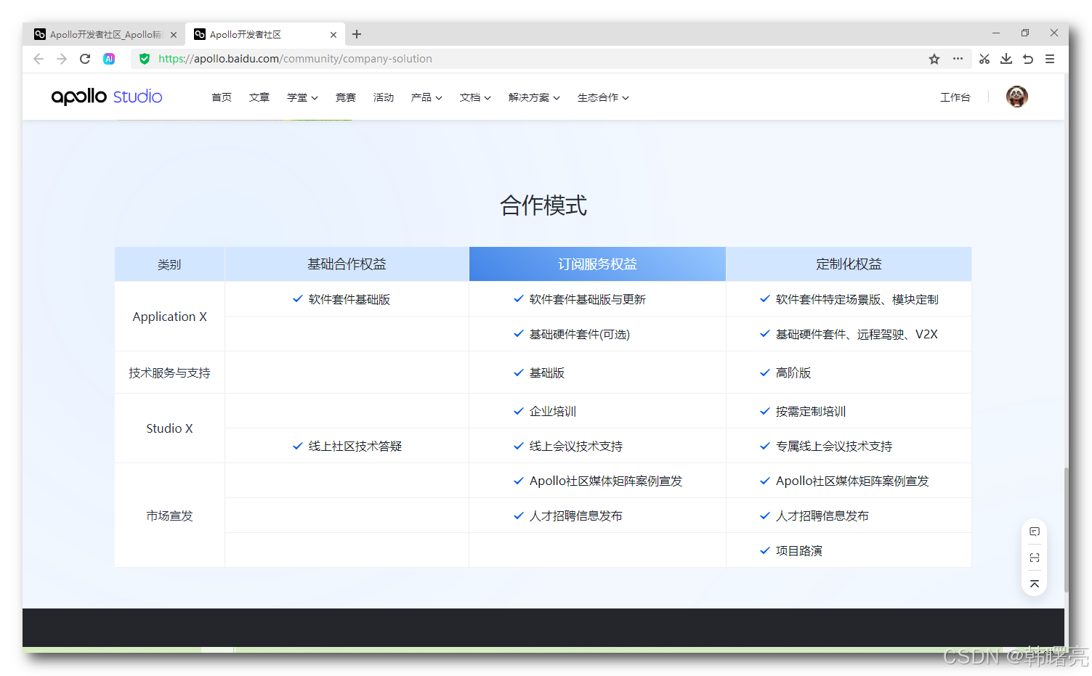This screenshot has height=676, width=1092.
Task: Open the 竞赛 navigation item
Action: tap(346, 97)
